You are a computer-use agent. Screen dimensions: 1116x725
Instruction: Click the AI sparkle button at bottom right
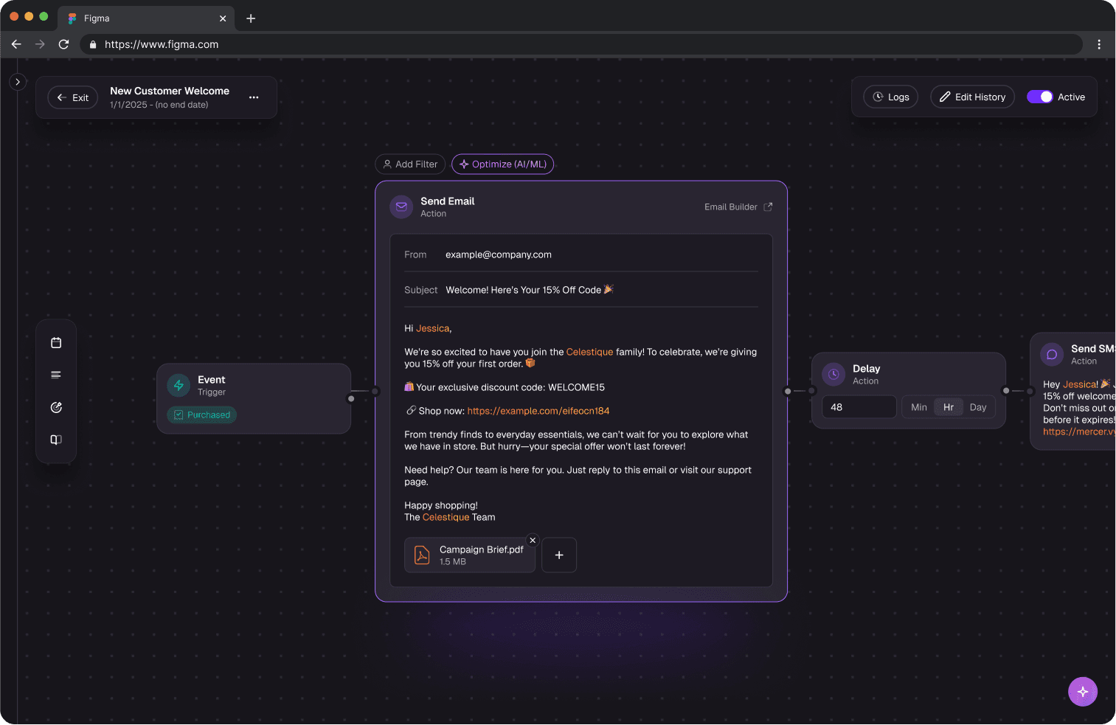pos(1082,691)
